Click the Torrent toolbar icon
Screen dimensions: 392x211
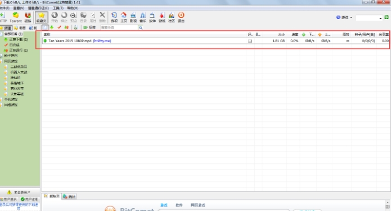(x=16, y=17)
